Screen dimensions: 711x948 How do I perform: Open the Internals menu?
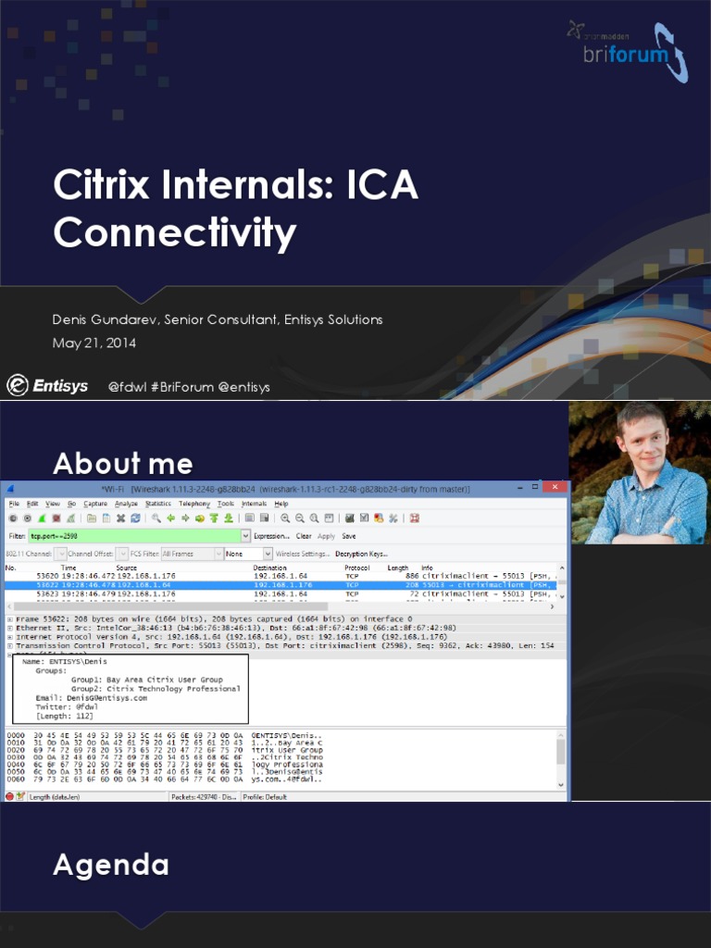tap(254, 504)
